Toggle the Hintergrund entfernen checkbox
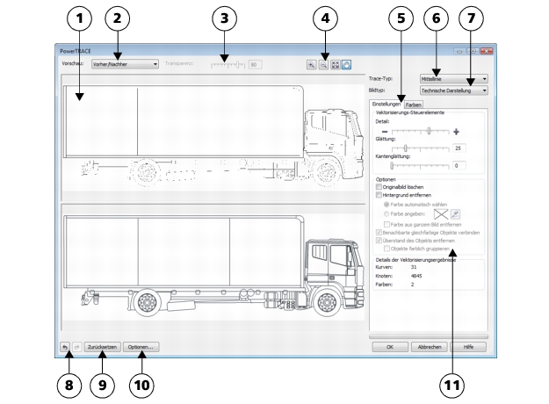This screenshot has height=404, width=549. [379, 195]
